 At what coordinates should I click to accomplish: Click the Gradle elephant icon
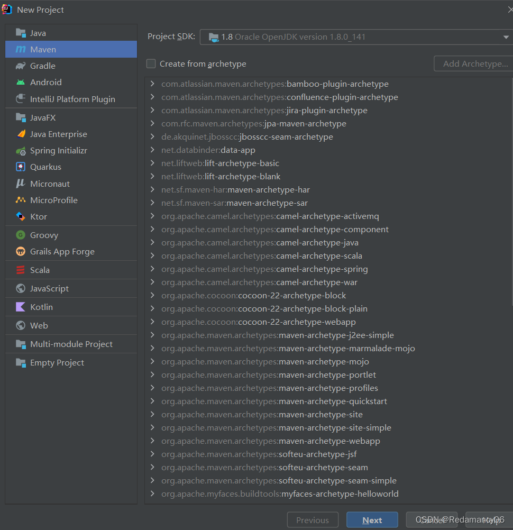coord(21,66)
